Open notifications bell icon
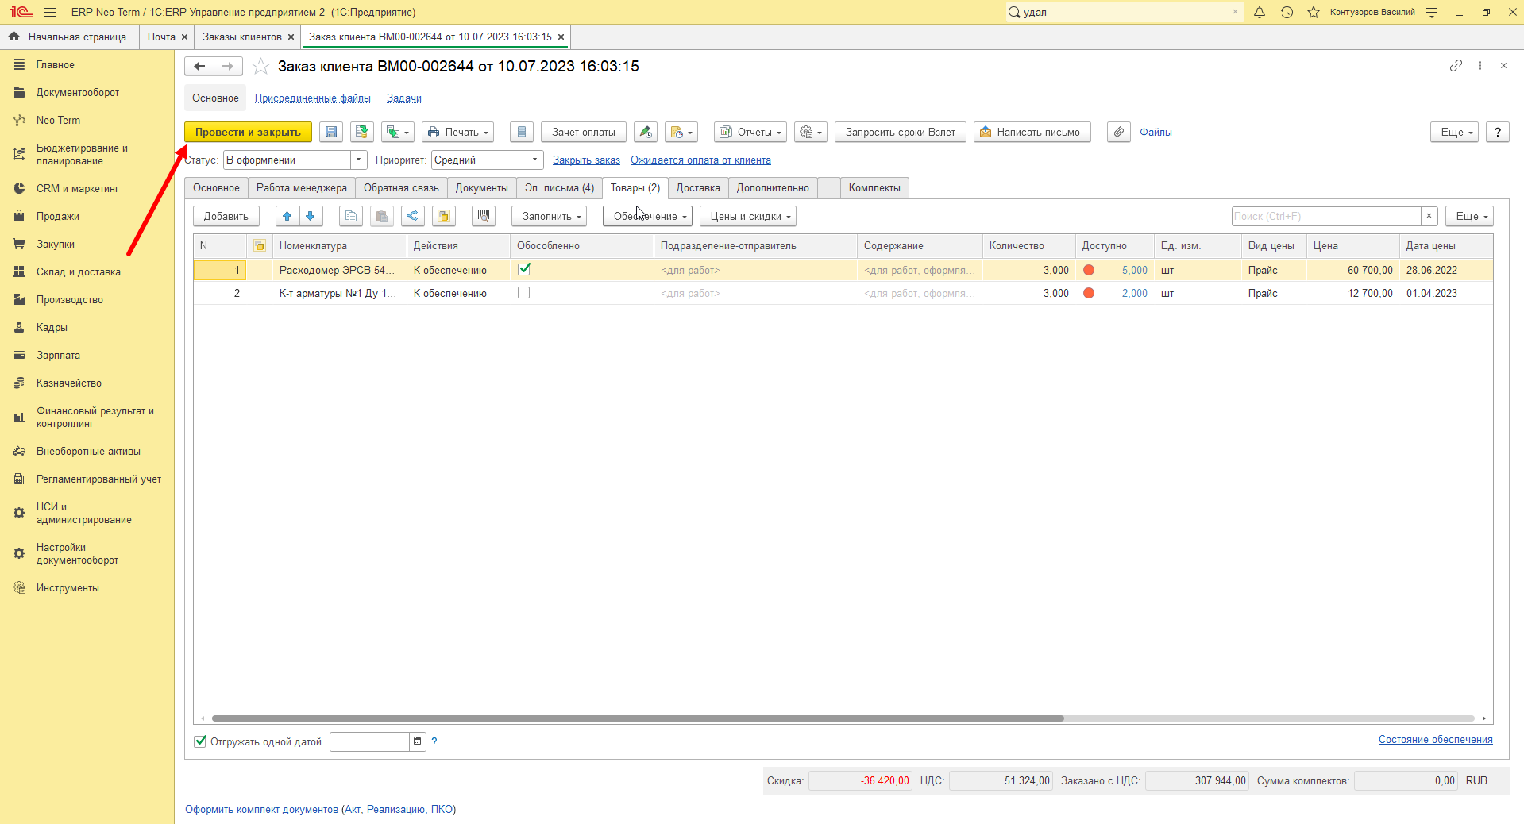 point(1260,12)
